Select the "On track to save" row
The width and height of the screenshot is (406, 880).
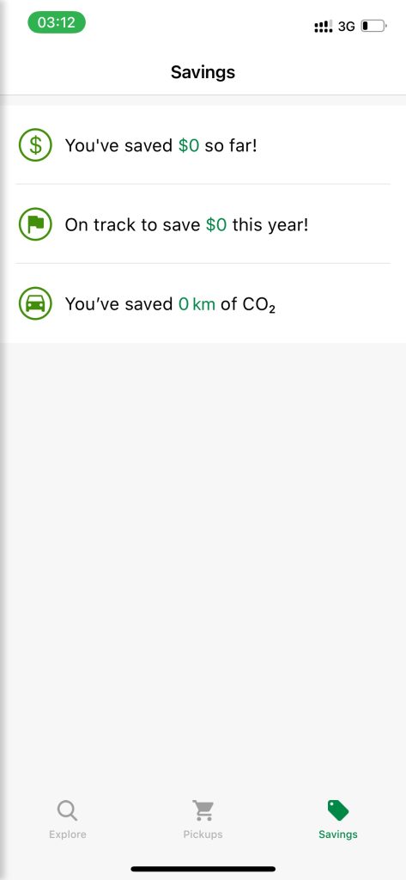(x=203, y=224)
